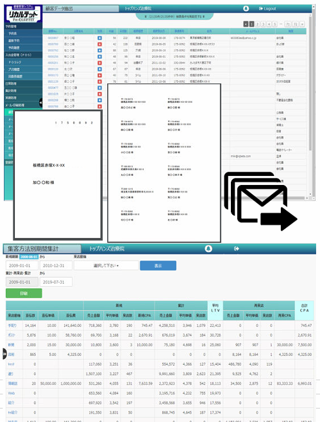Click the 2010-12-31 date field
Viewport: 320px width, 422px height.
[x=56, y=266]
